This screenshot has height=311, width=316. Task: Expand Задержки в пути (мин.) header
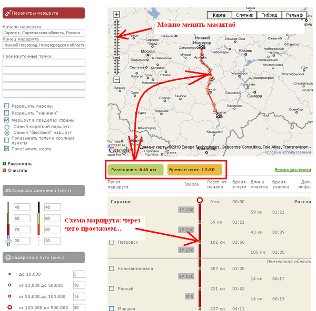pos(44,257)
